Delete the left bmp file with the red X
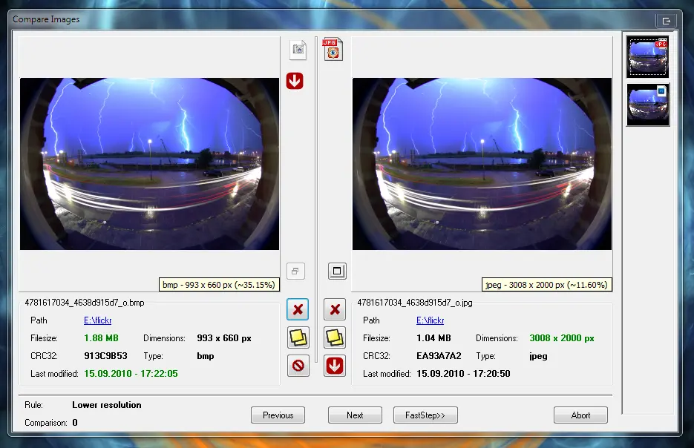The height and width of the screenshot is (448, 694). [x=298, y=309]
